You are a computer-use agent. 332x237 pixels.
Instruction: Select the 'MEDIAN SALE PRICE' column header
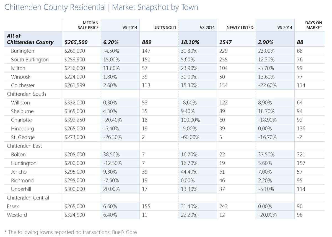[88, 25]
